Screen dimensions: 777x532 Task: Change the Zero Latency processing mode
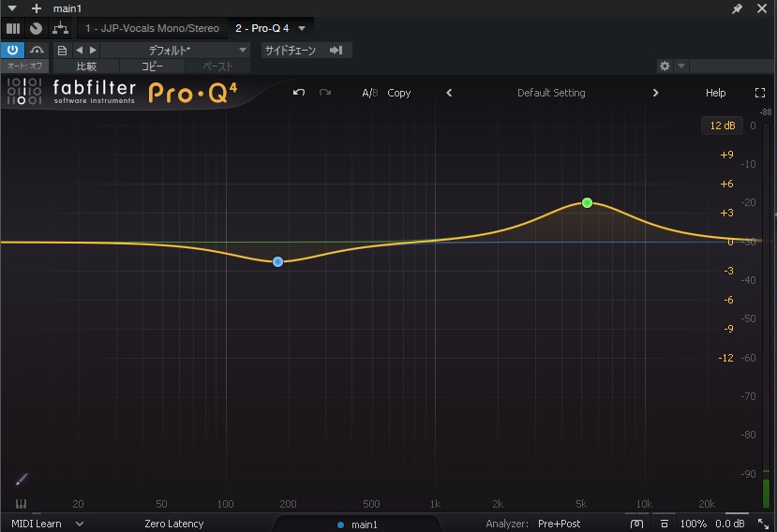pos(174,524)
